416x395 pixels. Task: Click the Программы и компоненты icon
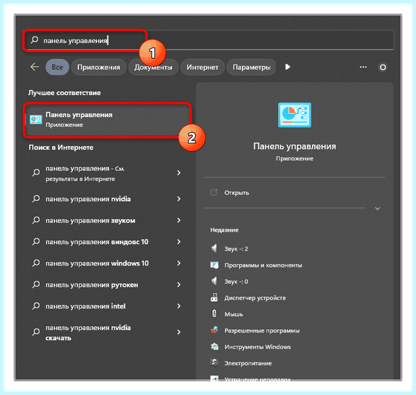(214, 265)
